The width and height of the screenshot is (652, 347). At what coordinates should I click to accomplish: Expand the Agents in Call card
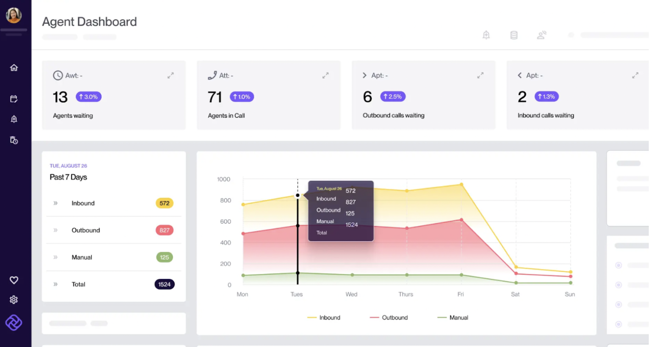[326, 75]
